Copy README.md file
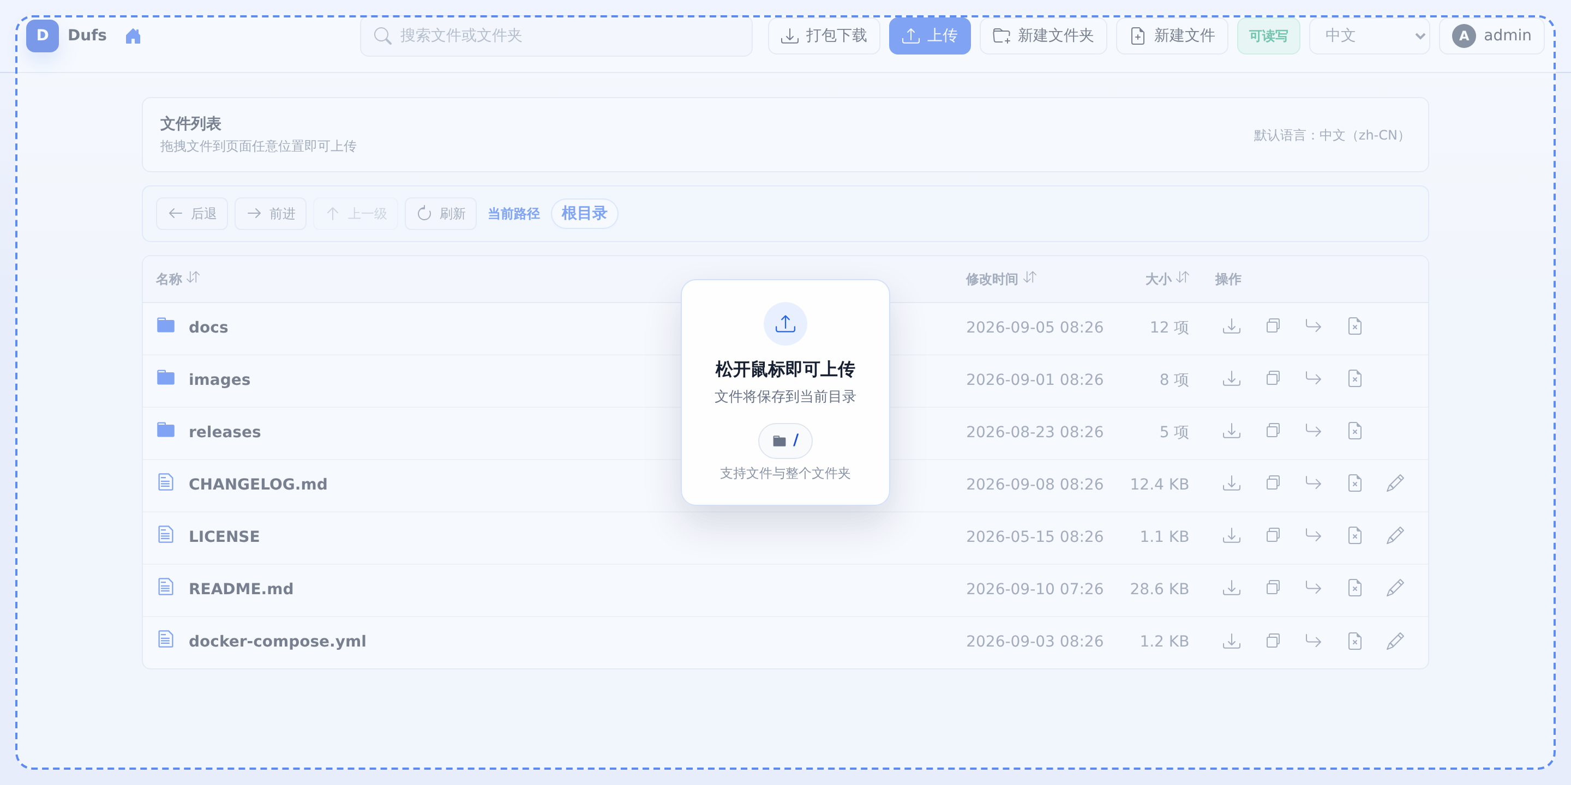1571x785 pixels. (1273, 589)
